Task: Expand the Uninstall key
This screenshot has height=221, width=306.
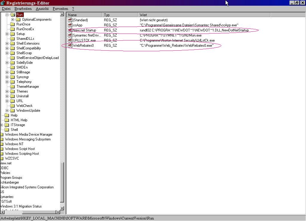Action: [x=7, y=96]
